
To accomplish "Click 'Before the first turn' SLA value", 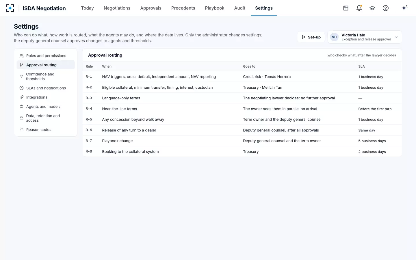I will click(375, 109).
